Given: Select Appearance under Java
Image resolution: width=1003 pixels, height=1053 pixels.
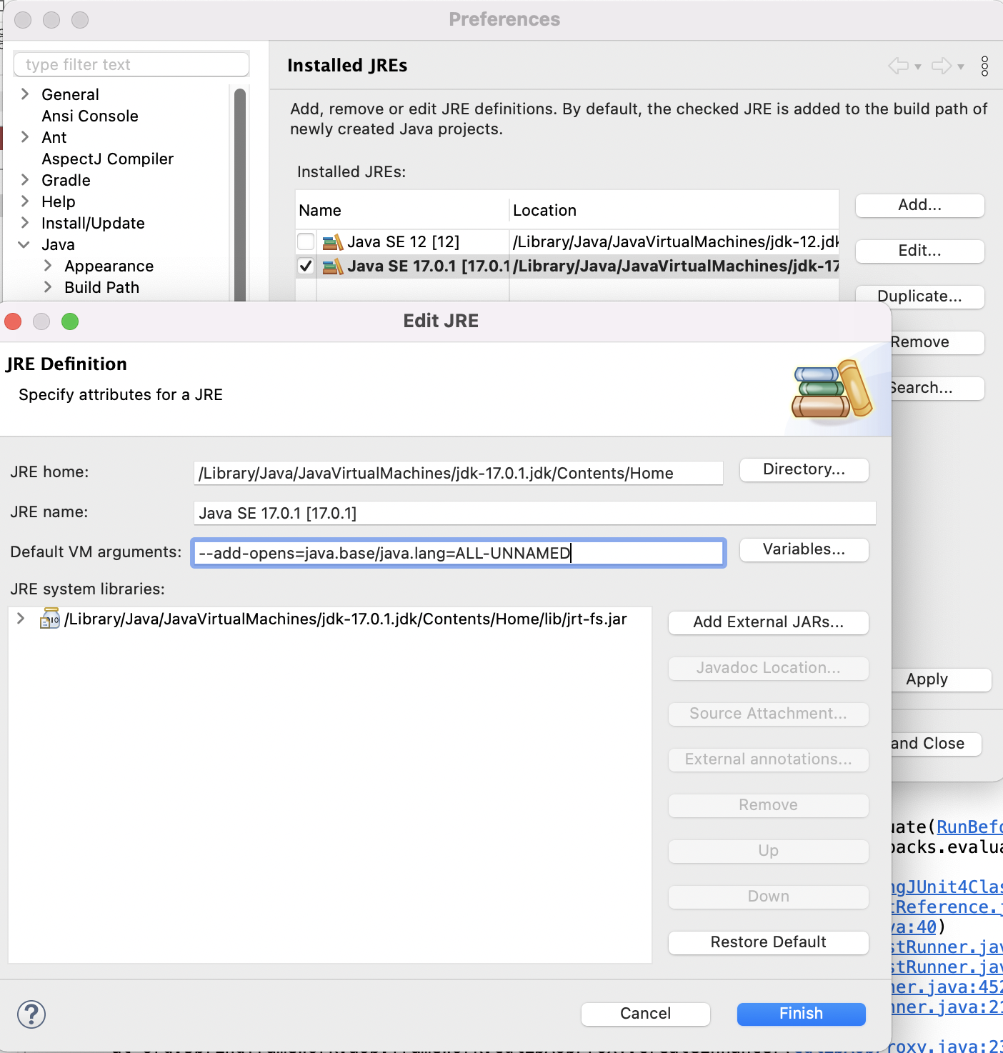Looking at the screenshot, I should 109,266.
